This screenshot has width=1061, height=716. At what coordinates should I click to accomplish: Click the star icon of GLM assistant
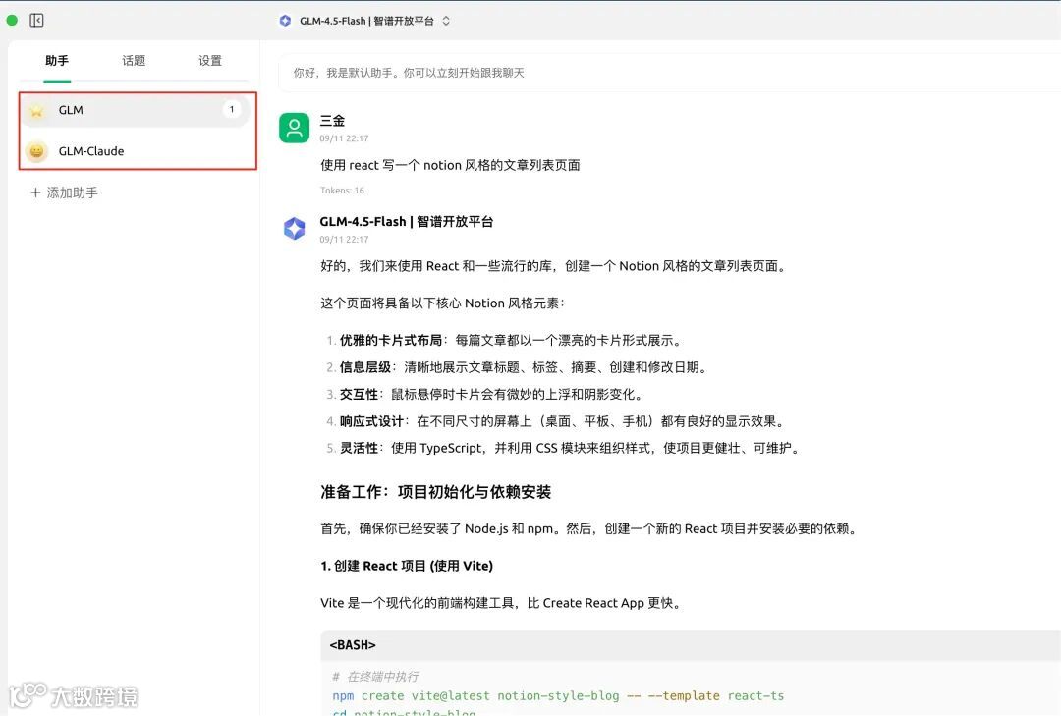[x=36, y=110]
